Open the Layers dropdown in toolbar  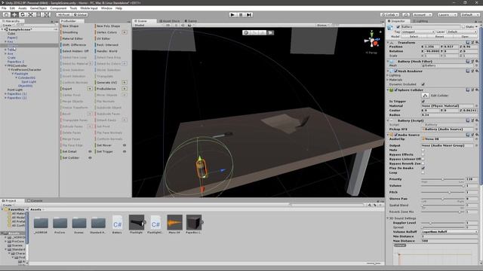447,14
